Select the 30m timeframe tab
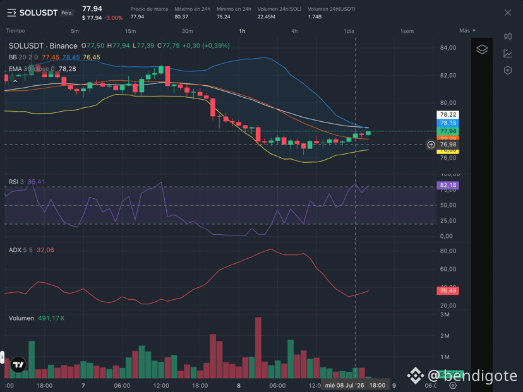This screenshot has width=523, height=392. [x=187, y=31]
